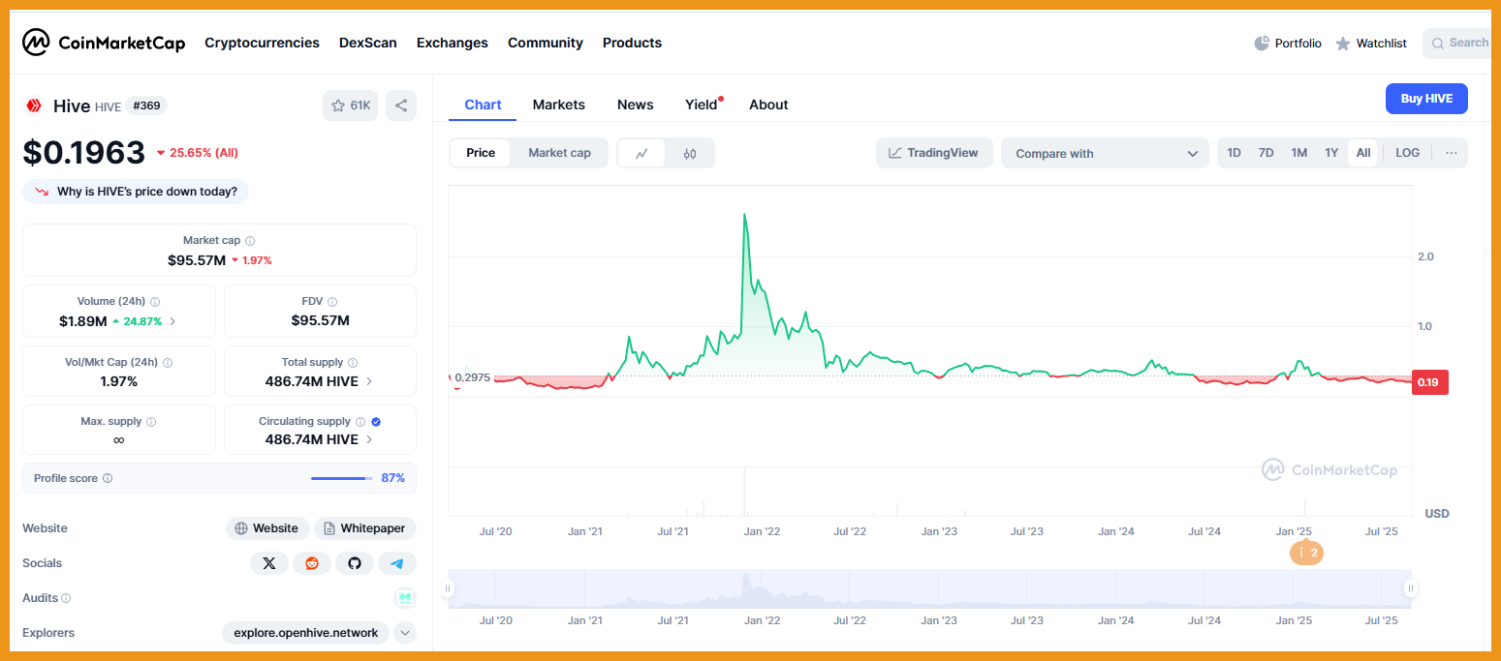Click the Market cap info icon
Screen dimensions: 1501x661
tap(250, 240)
